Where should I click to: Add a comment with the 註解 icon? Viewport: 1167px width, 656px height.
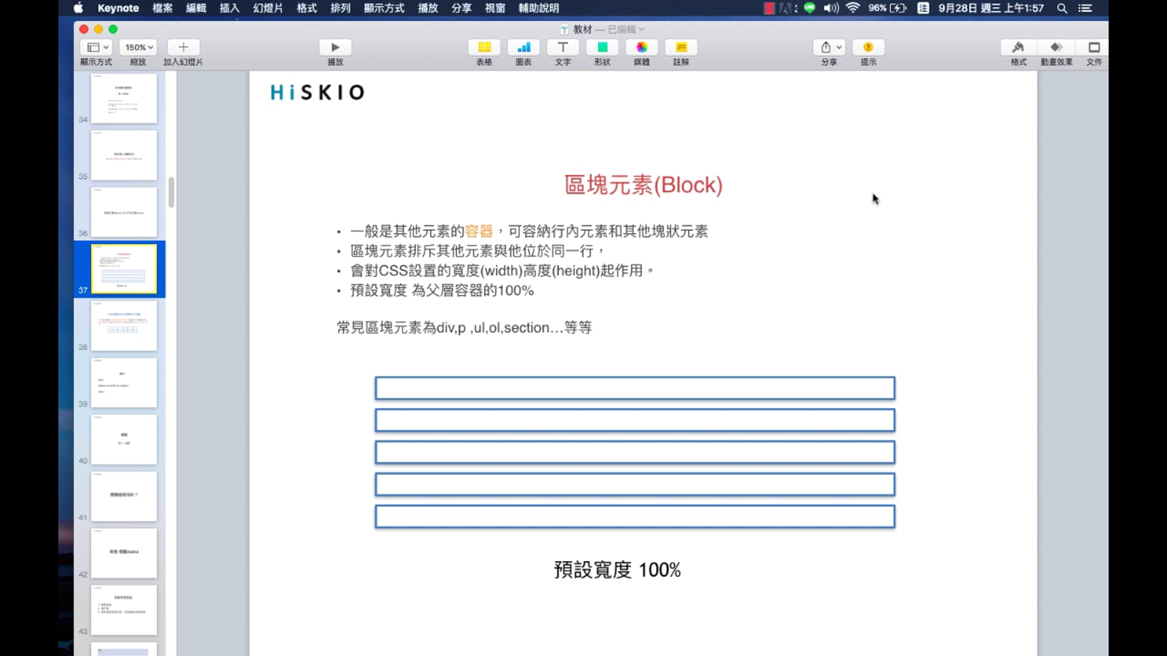coord(681,47)
